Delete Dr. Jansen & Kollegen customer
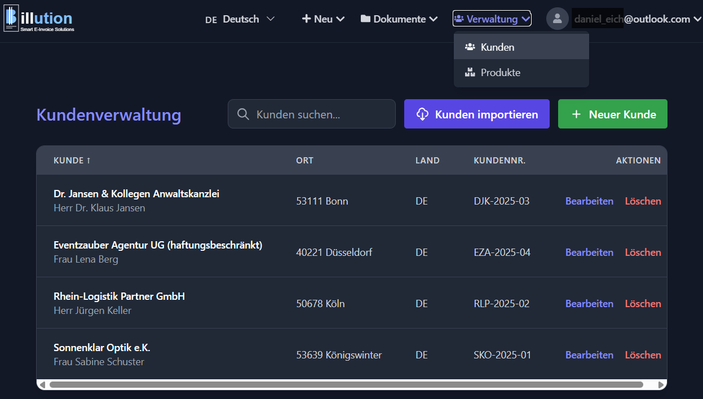This screenshot has height=399, width=703. pos(643,201)
